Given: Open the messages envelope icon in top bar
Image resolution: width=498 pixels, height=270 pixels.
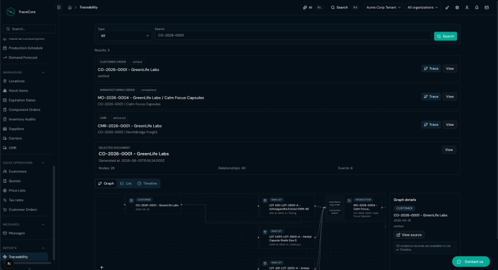Looking at the screenshot, I should tap(487, 7).
